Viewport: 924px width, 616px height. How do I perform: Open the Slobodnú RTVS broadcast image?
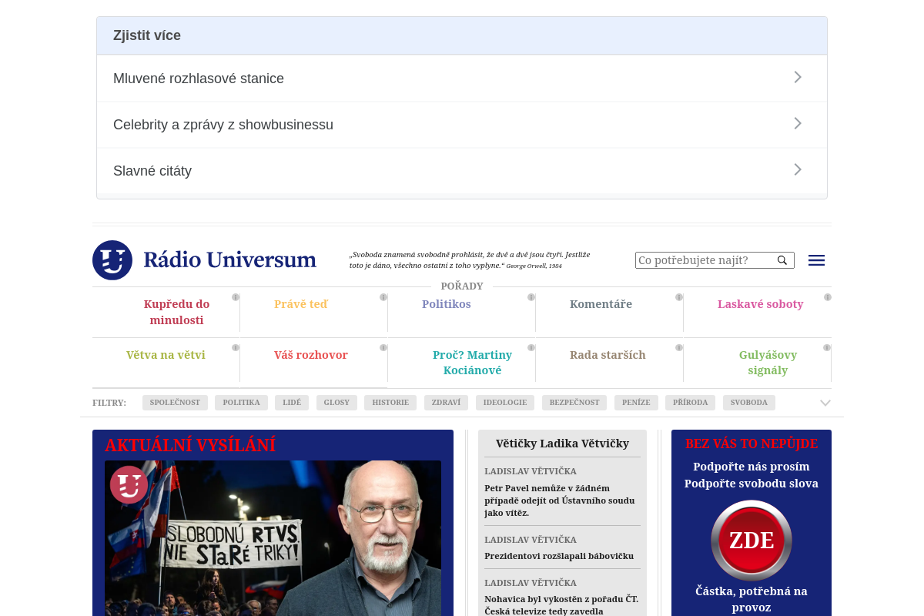pyautogui.click(x=273, y=538)
